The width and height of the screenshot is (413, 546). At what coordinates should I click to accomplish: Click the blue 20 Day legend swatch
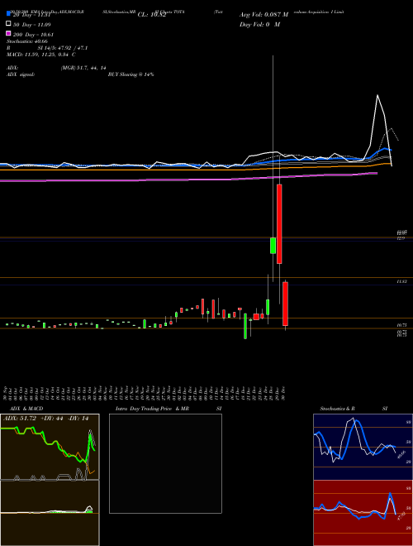coord(8,13)
